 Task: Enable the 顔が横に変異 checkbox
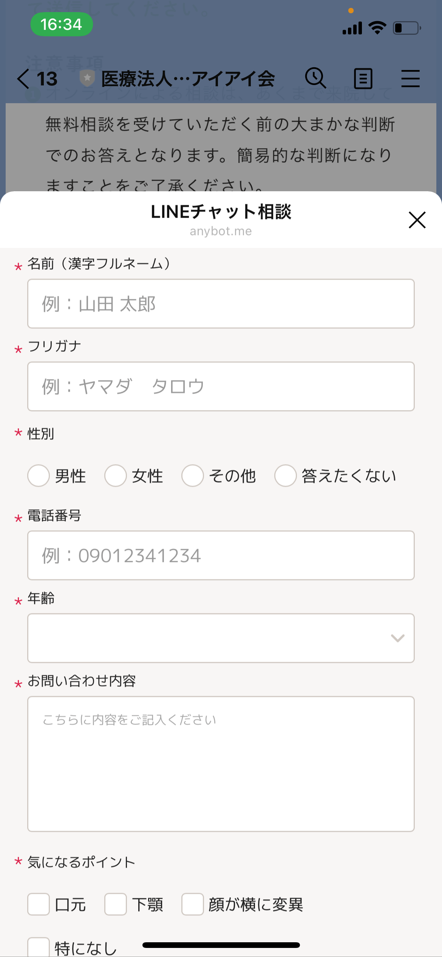point(193,904)
